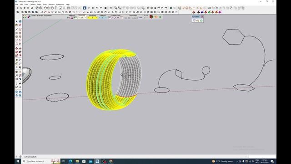The image size is (291, 164).
Task: Increase the Simplify value with right arrow
Action: click(85, 18)
